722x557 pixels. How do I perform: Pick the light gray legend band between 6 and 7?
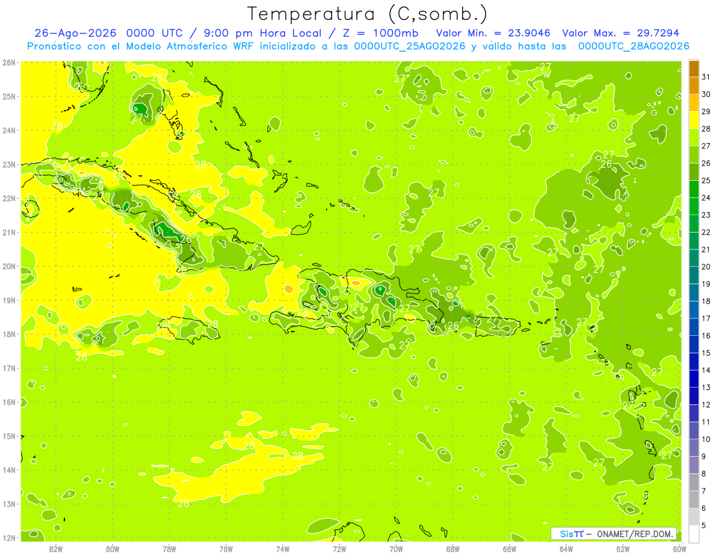point(694,499)
